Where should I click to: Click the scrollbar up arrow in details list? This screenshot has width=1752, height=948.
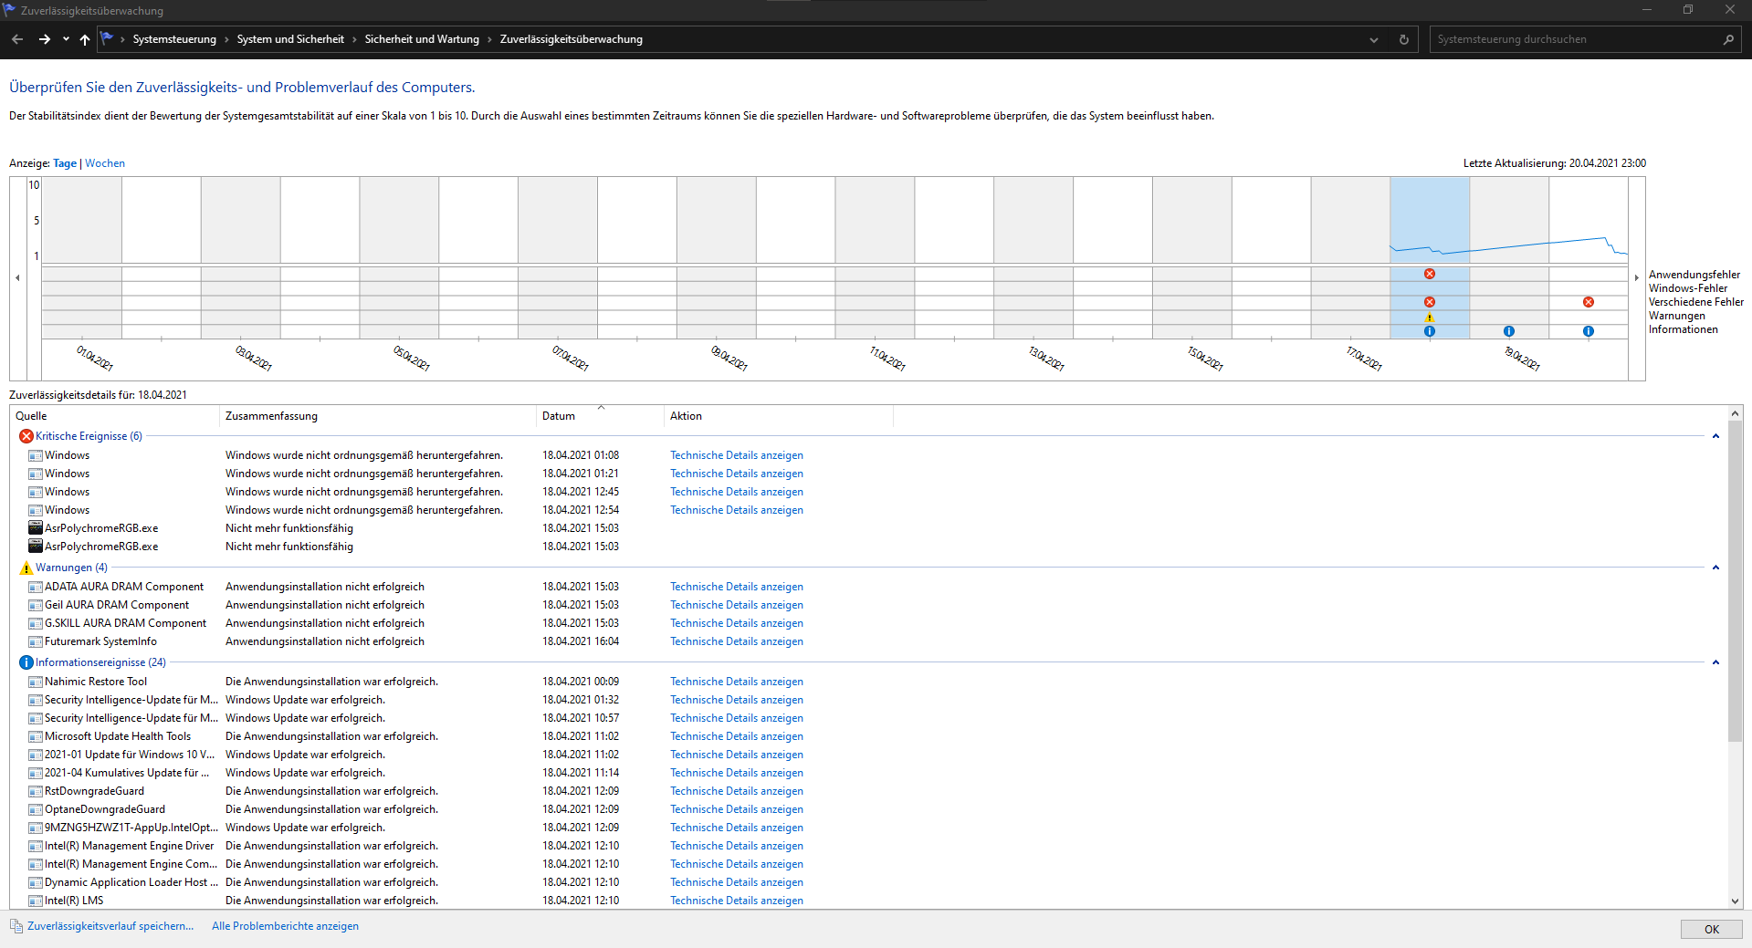tap(1736, 413)
